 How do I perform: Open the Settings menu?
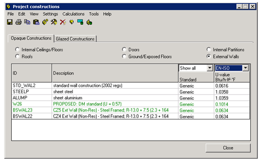50,14
